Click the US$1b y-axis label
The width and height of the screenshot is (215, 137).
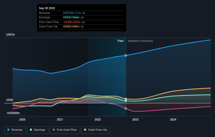10,35
